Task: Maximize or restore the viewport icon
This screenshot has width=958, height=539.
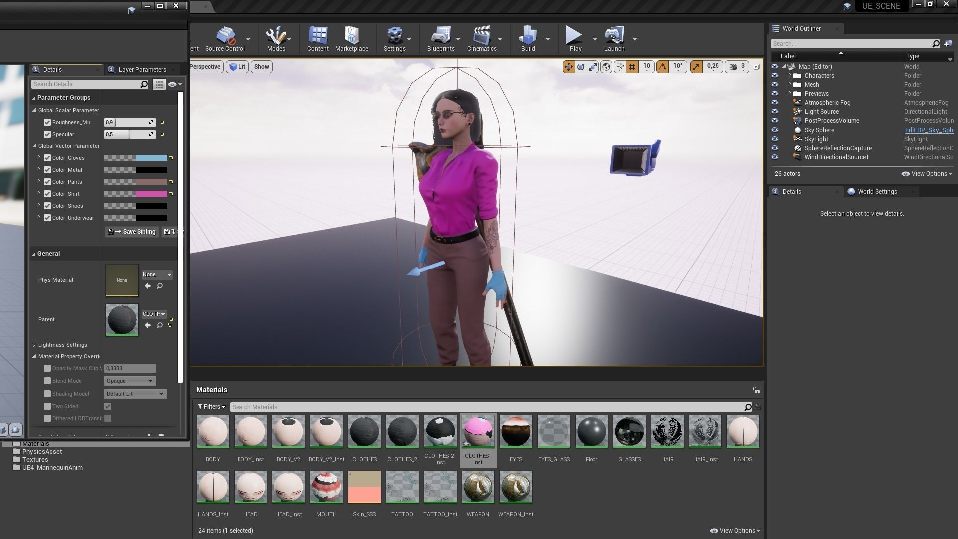Action: tap(756, 67)
